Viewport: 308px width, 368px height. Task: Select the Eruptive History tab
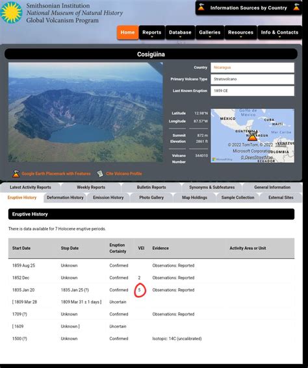coord(22,197)
